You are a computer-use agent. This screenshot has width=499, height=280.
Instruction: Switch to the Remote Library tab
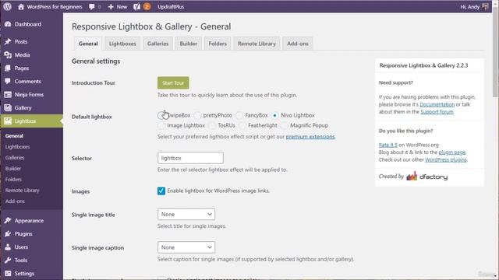[257, 44]
